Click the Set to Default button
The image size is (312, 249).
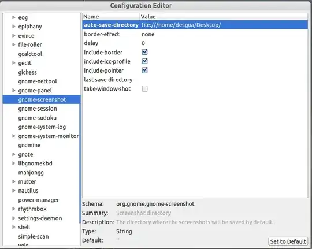coord(288,241)
